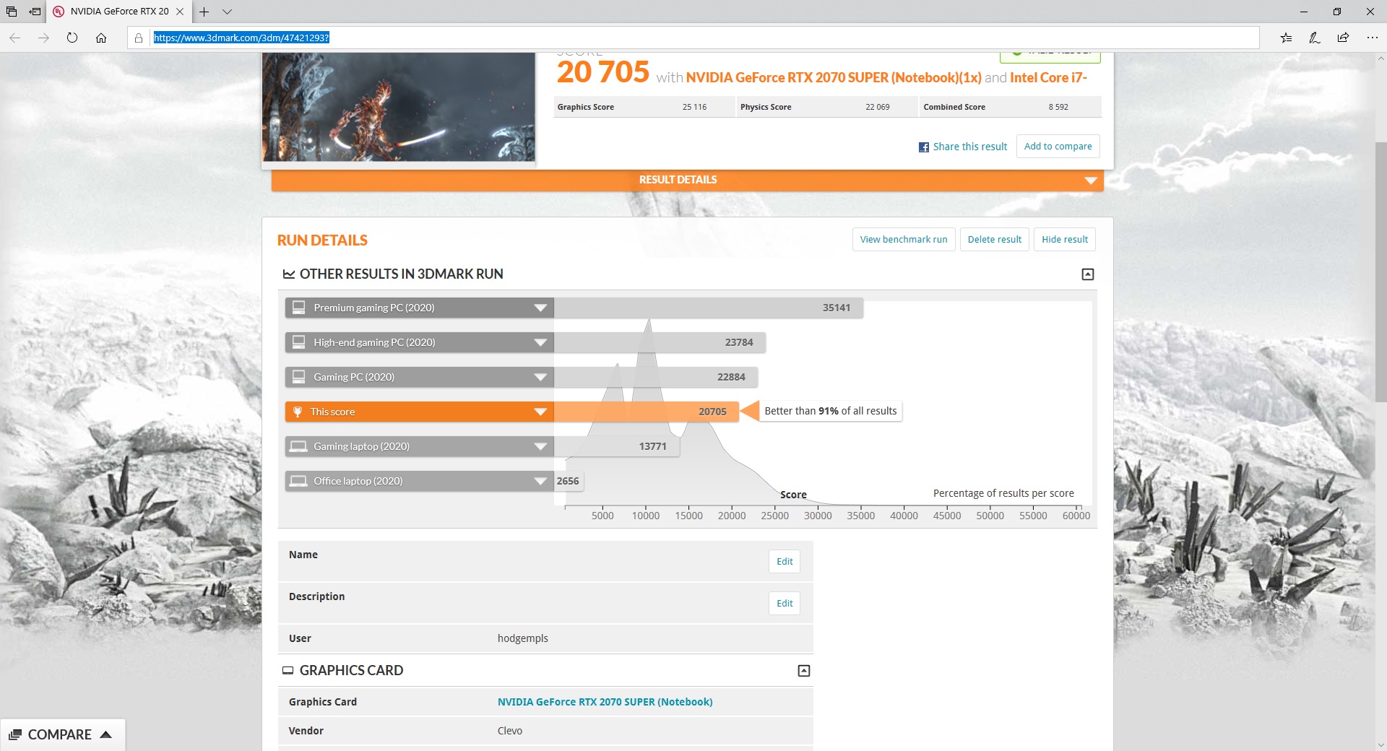Click username hodgempls

point(522,638)
